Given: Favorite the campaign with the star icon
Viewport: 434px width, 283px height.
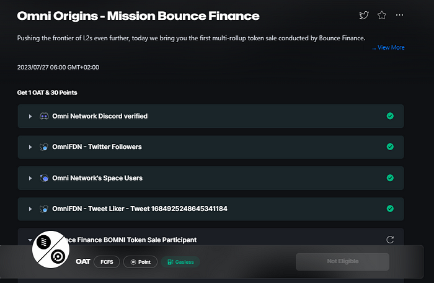Looking at the screenshot, I should pyautogui.click(x=381, y=16).
